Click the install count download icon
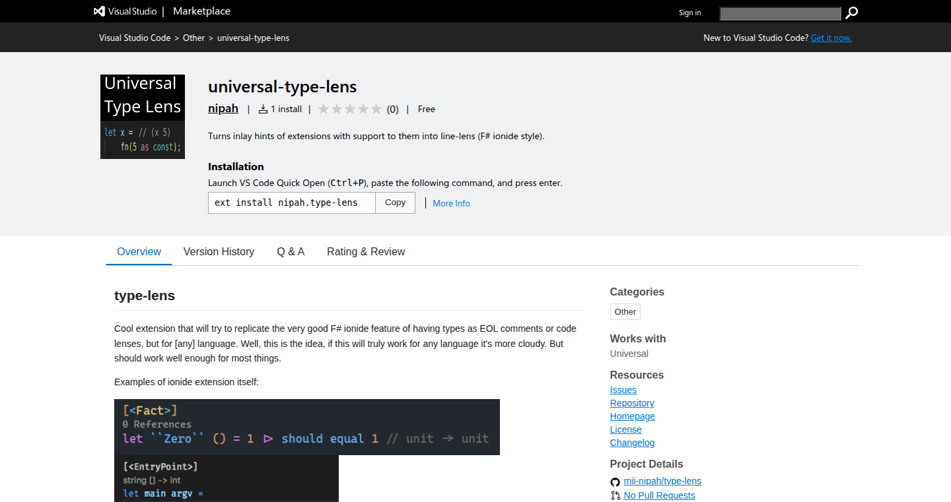The height and width of the screenshot is (502, 951). coord(263,109)
